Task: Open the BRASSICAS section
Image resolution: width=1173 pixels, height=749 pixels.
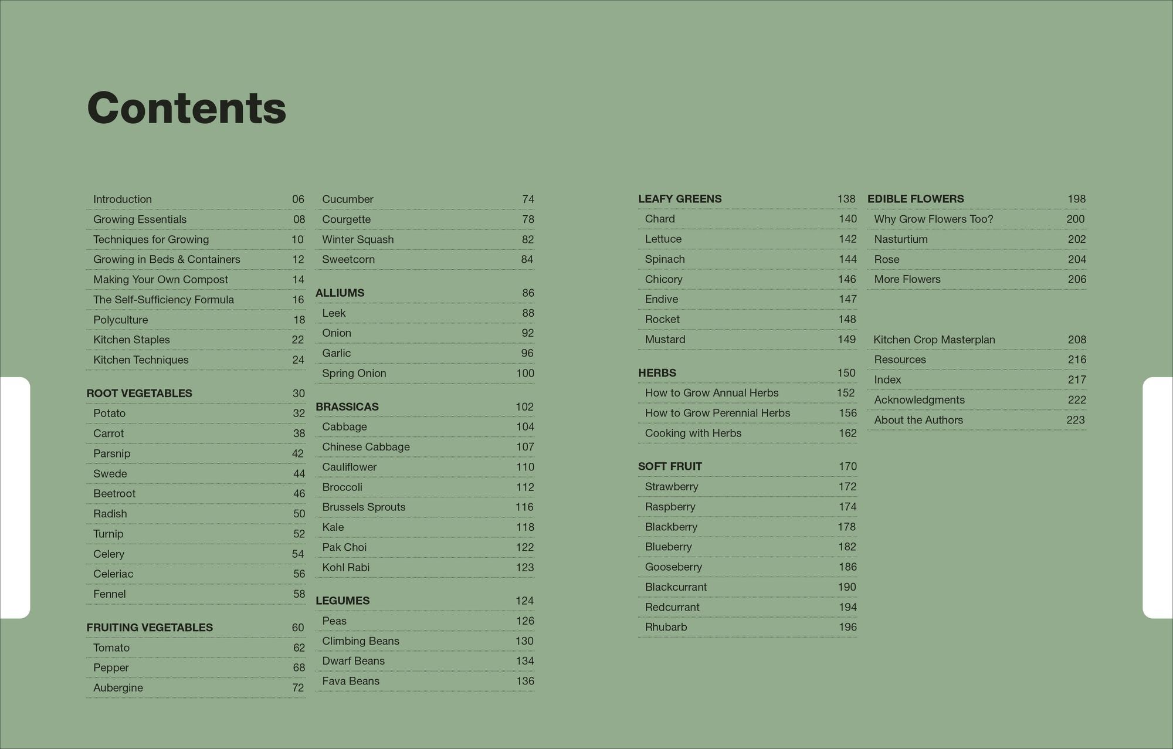Action: point(347,407)
